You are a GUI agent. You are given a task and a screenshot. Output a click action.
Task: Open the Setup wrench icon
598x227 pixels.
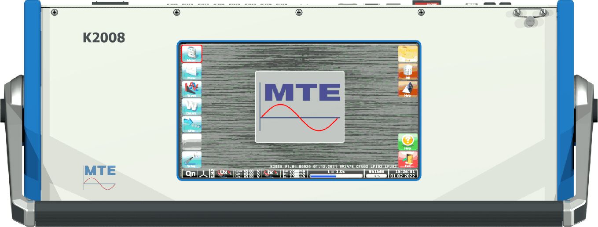[192, 160]
